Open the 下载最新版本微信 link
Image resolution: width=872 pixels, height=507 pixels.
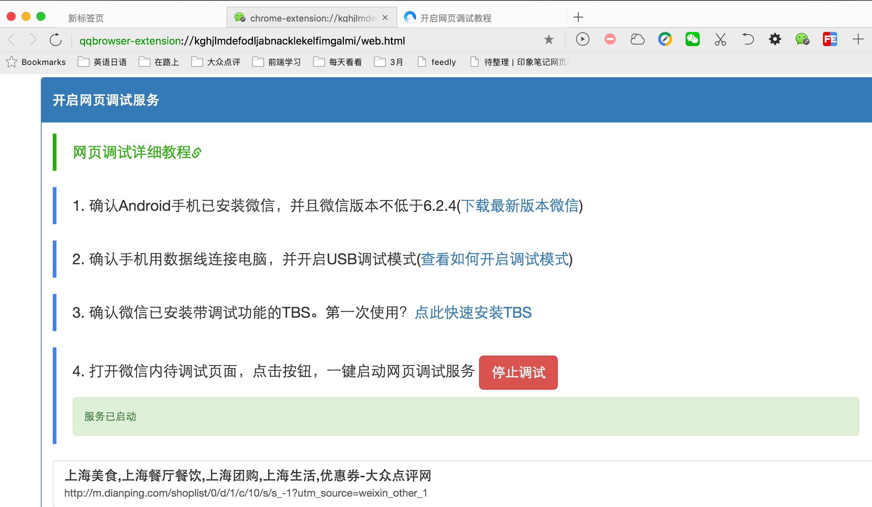[520, 206]
